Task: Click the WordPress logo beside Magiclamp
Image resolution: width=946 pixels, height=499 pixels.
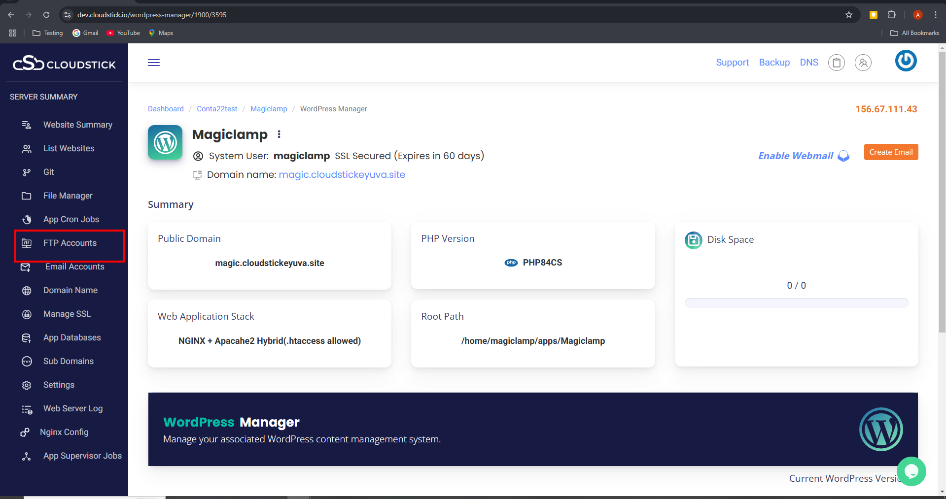Action: coord(165,143)
